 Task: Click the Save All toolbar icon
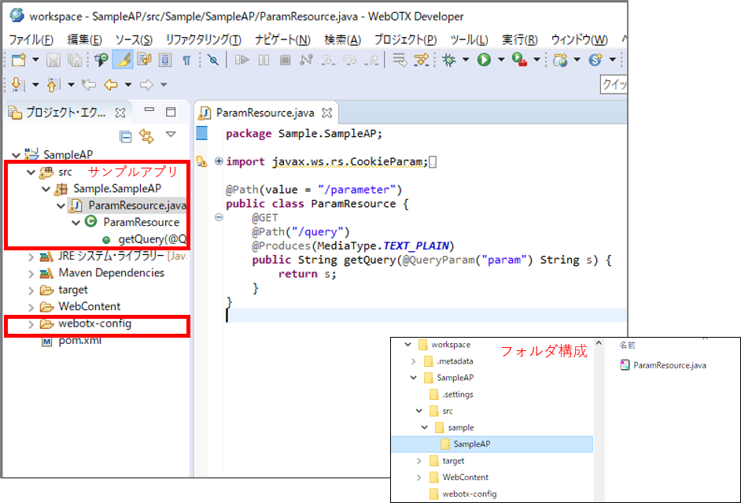coord(75,60)
